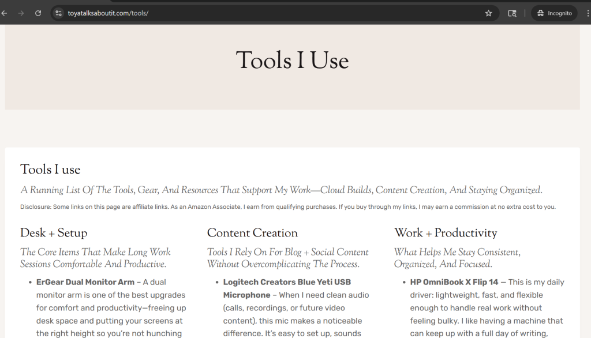
Task: Click the Incognito profile button
Action: [554, 13]
